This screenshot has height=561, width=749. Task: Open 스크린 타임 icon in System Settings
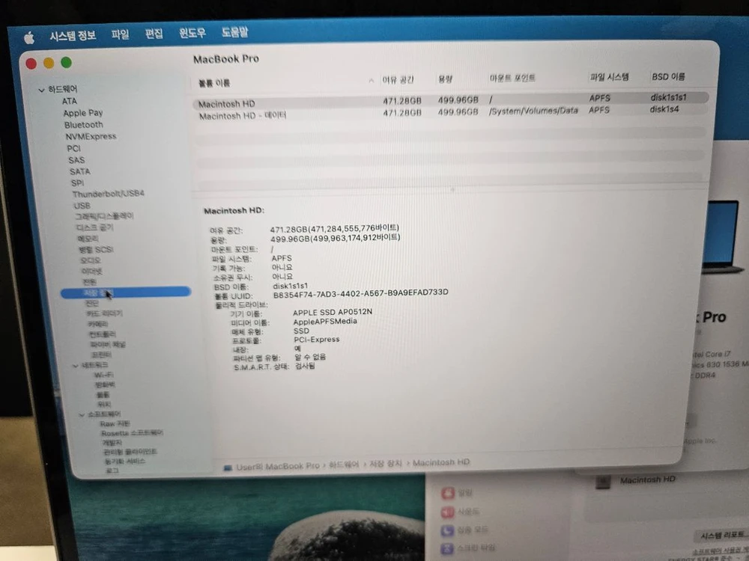click(448, 548)
